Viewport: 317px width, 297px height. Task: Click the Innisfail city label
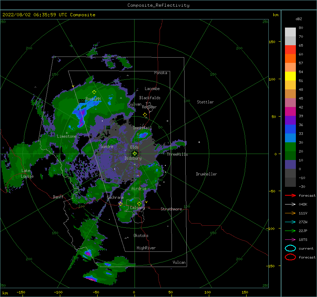point(142,128)
